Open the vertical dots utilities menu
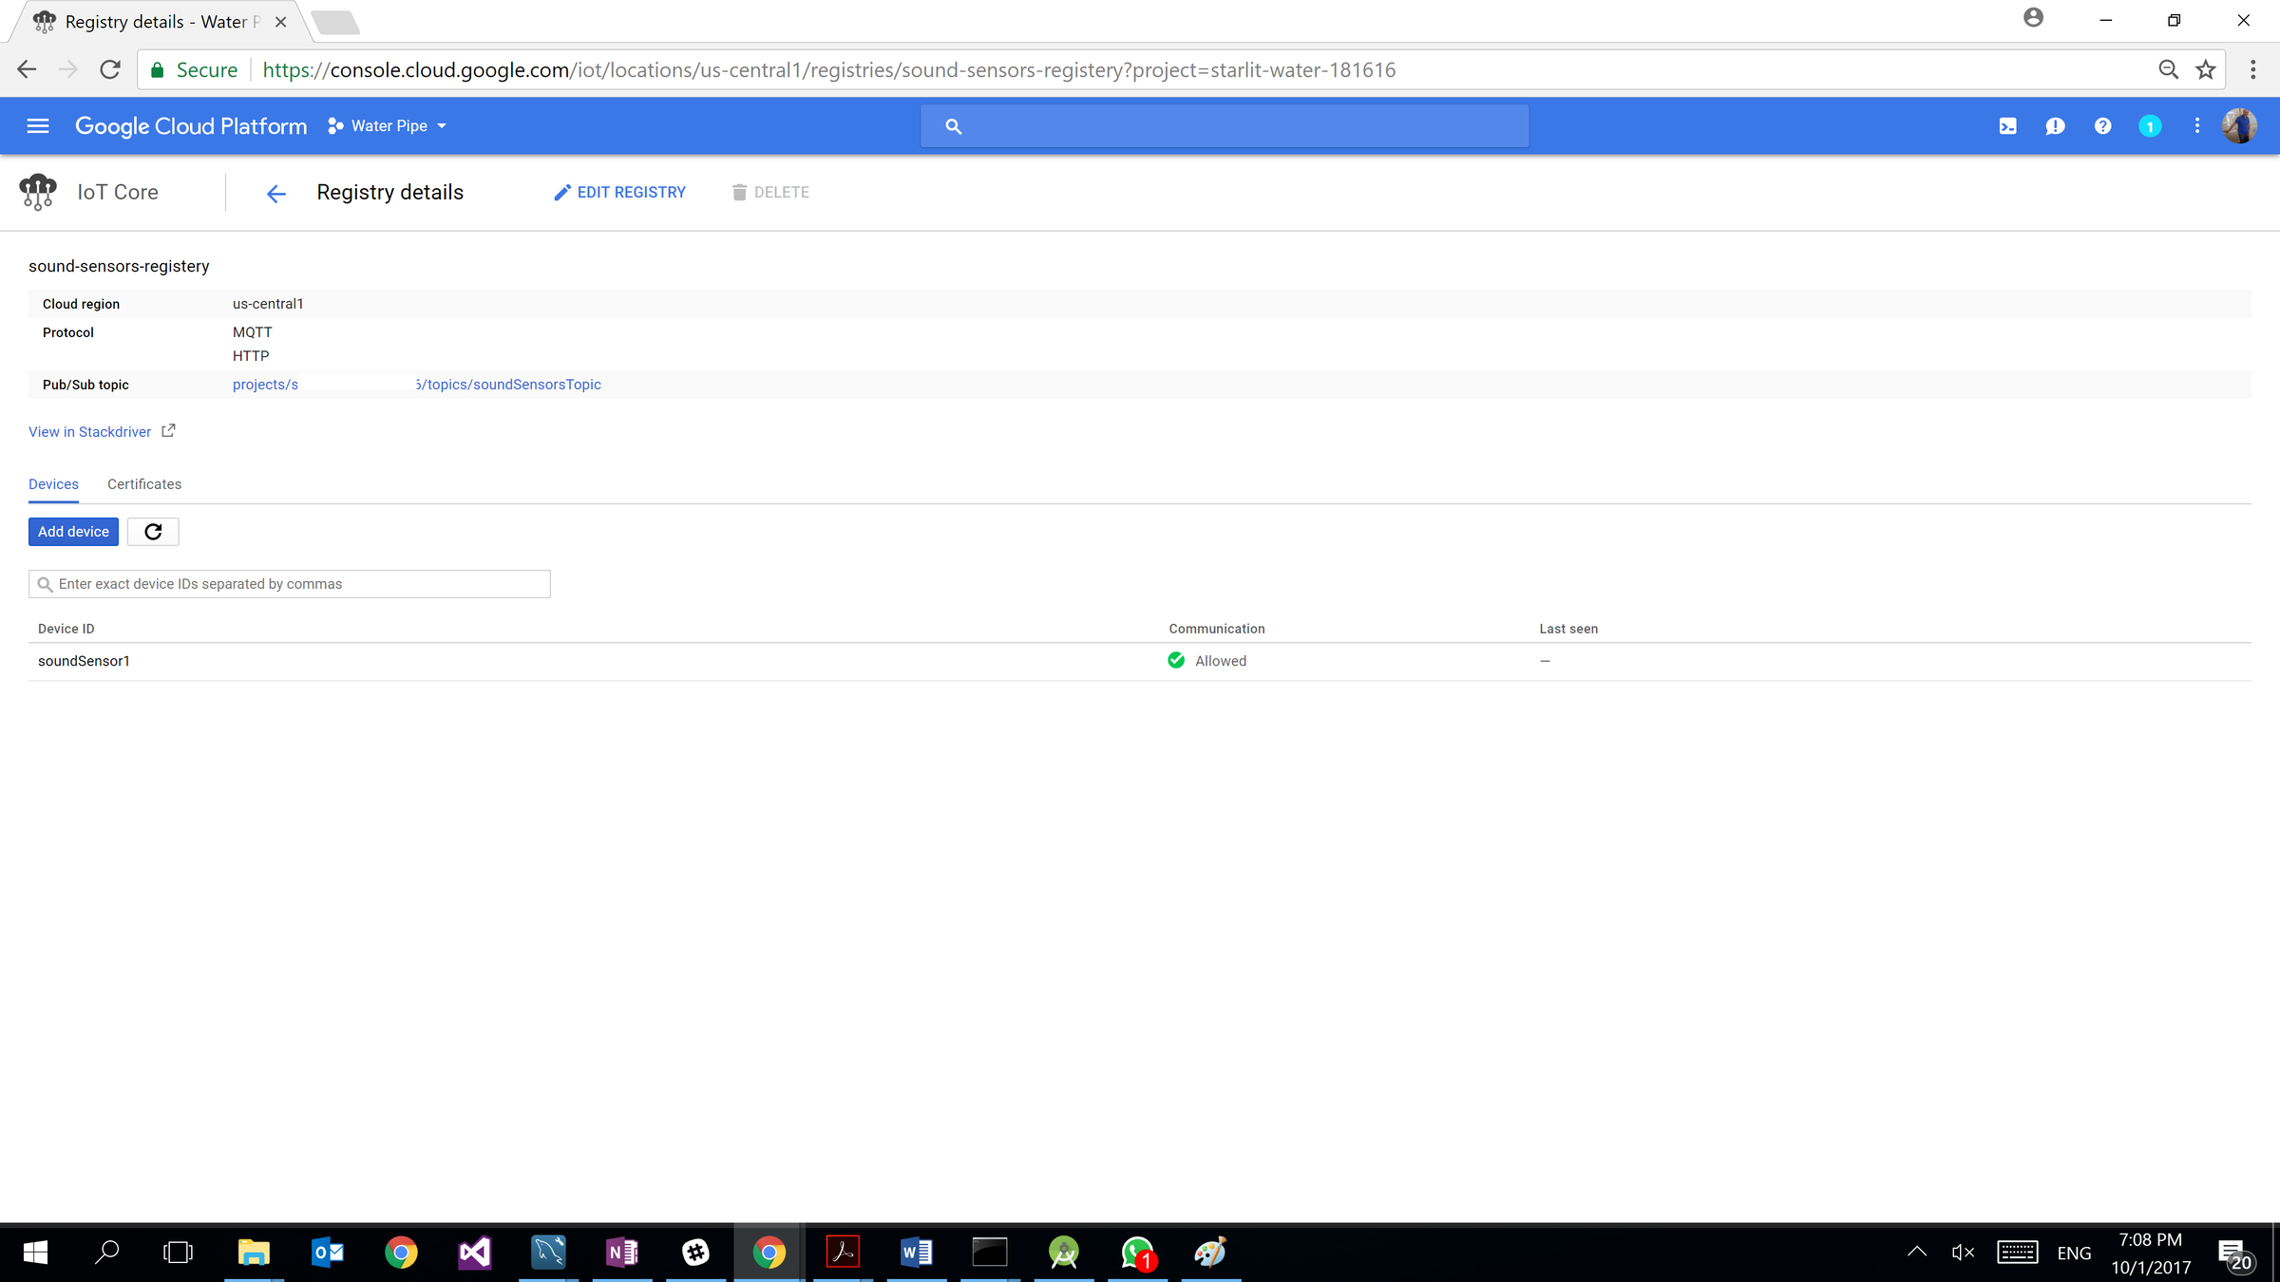2280x1282 pixels. pyautogui.click(x=2197, y=126)
